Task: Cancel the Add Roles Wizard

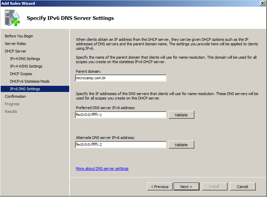Action: [x=243, y=187]
